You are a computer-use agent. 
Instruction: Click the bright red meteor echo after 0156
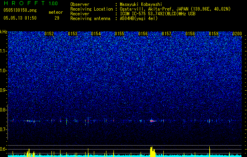pos(152,121)
